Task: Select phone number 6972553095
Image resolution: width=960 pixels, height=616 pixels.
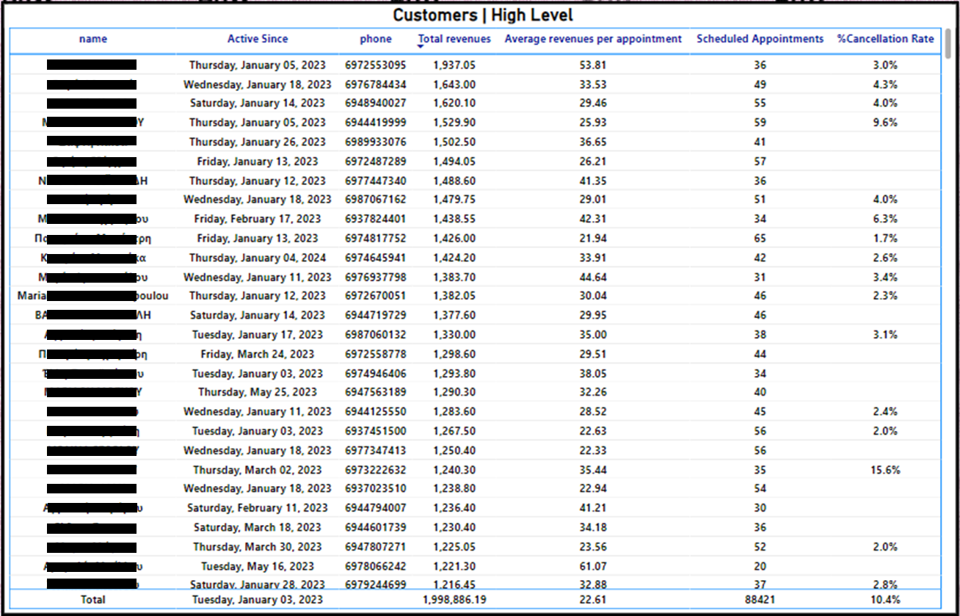Action: [x=375, y=65]
